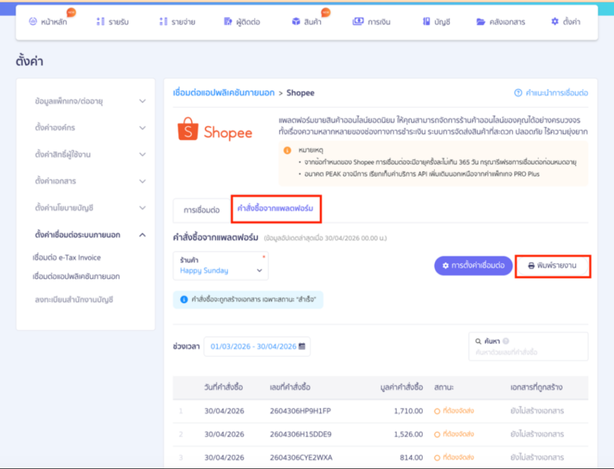Switch to the การเชื่อมต่อ tab
Viewport: 614px width, 469px height.
201,210
